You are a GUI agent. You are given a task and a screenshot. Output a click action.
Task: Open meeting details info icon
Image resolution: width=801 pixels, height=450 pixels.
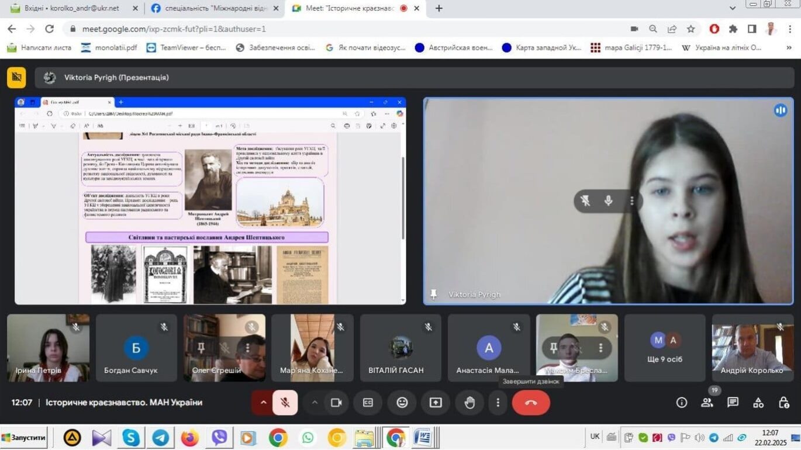coord(681,403)
